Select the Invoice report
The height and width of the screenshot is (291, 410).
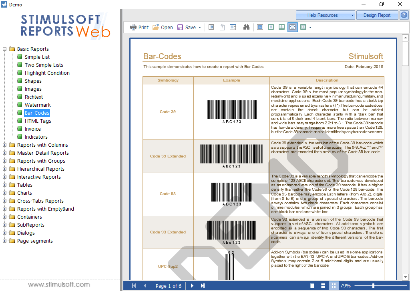[x=32, y=129]
